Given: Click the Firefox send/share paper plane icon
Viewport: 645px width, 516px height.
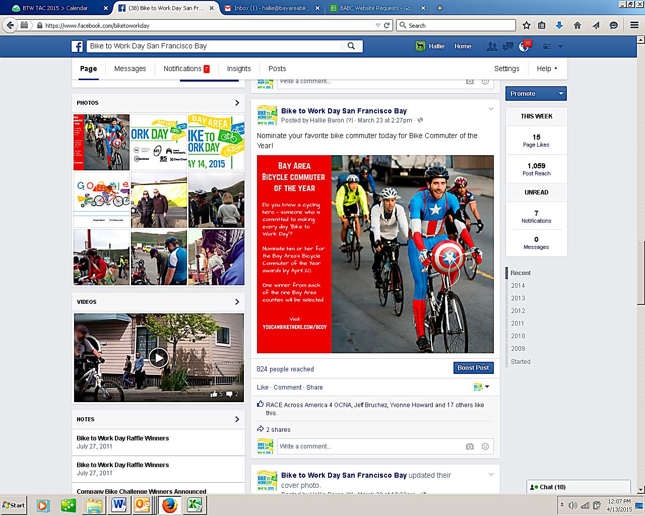Looking at the screenshot, I should 596,25.
